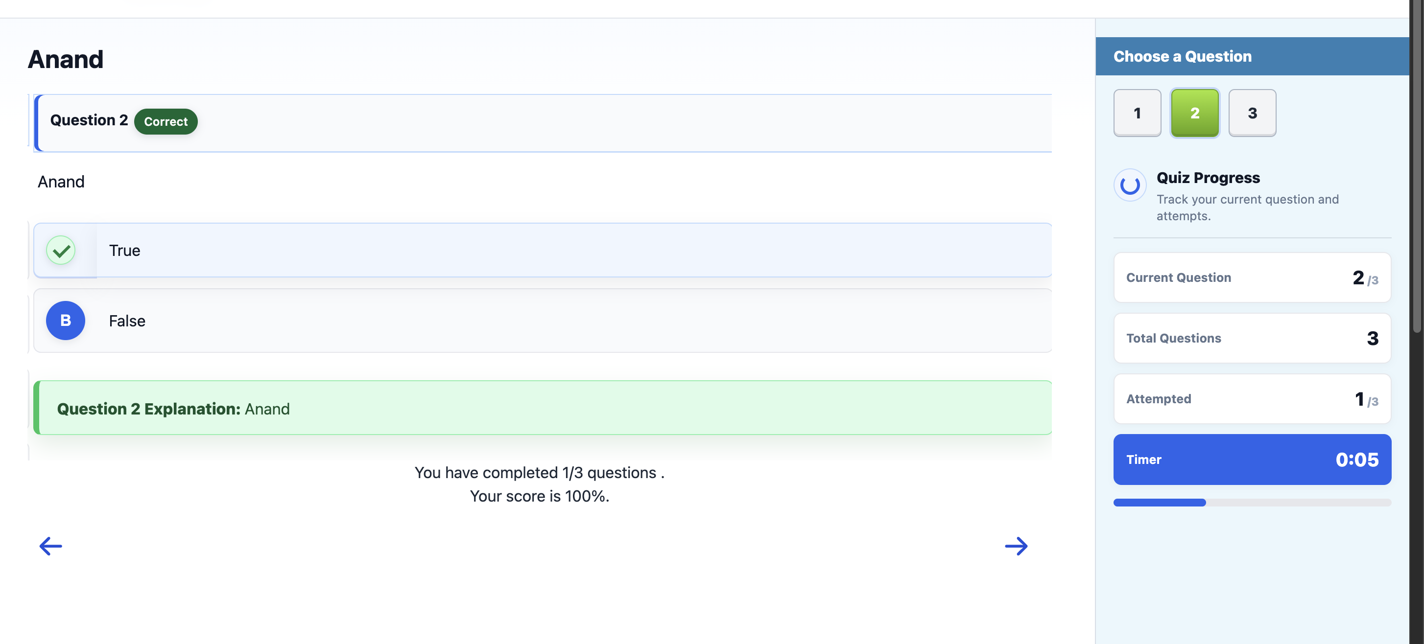Click the Anand question body text
The image size is (1424, 644).
tap(61, 182)
